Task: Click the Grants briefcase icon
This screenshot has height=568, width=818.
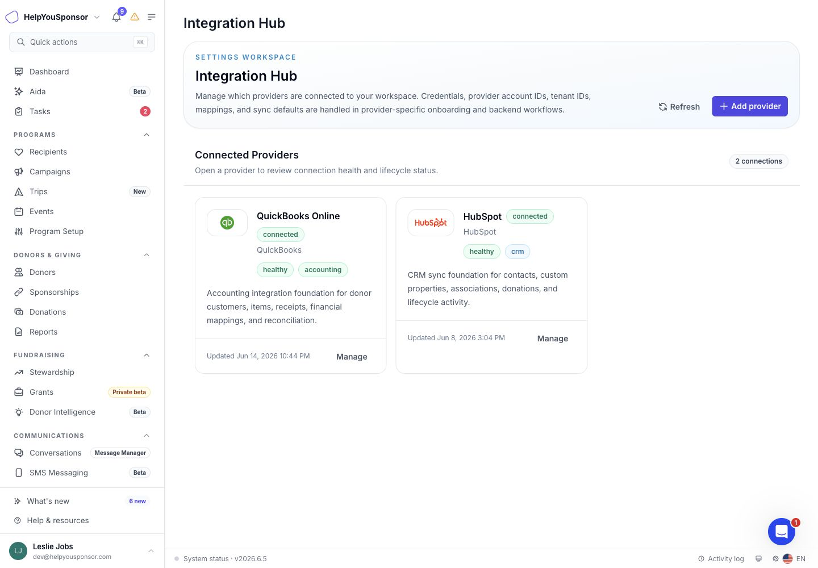Action: tap(19, 392)
